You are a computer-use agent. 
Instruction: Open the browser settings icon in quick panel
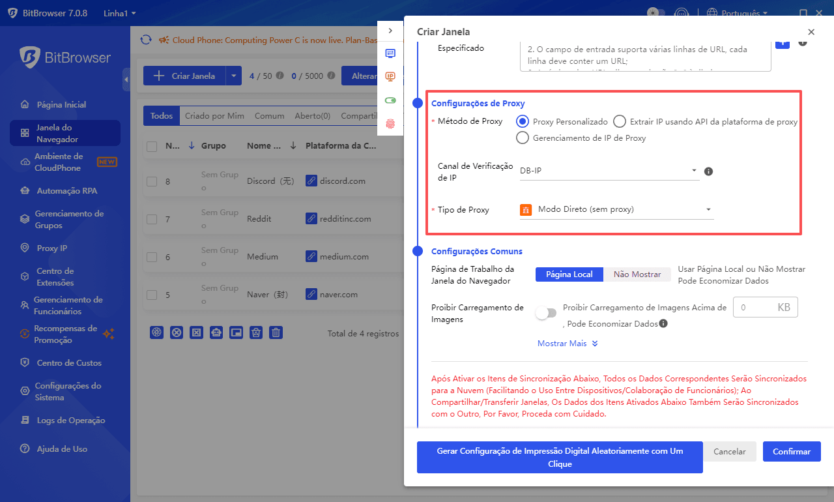coord(390,53)
